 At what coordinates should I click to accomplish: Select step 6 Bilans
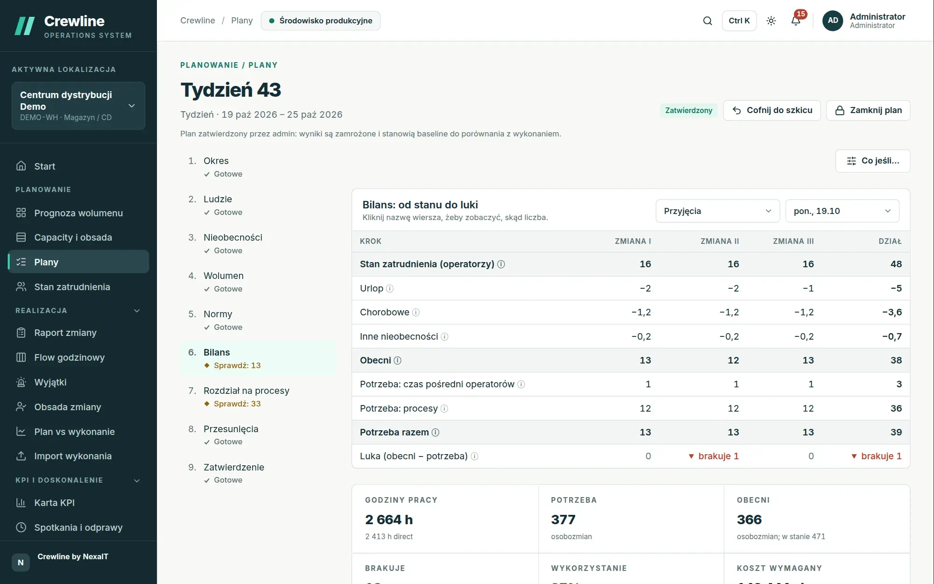tap(258, 358)
